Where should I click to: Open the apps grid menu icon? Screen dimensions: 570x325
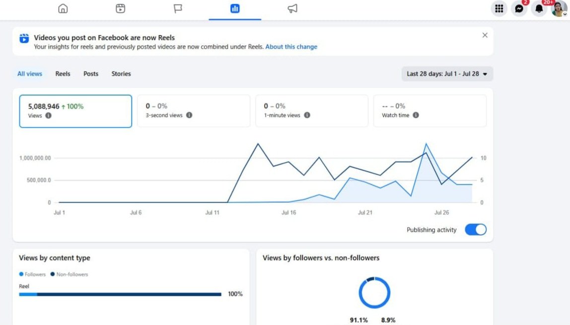[x=499, y=8]
